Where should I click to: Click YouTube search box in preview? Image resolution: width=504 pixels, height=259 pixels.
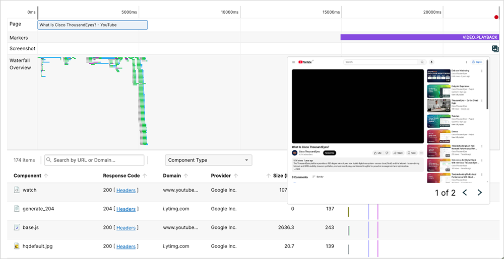point(381,62)
